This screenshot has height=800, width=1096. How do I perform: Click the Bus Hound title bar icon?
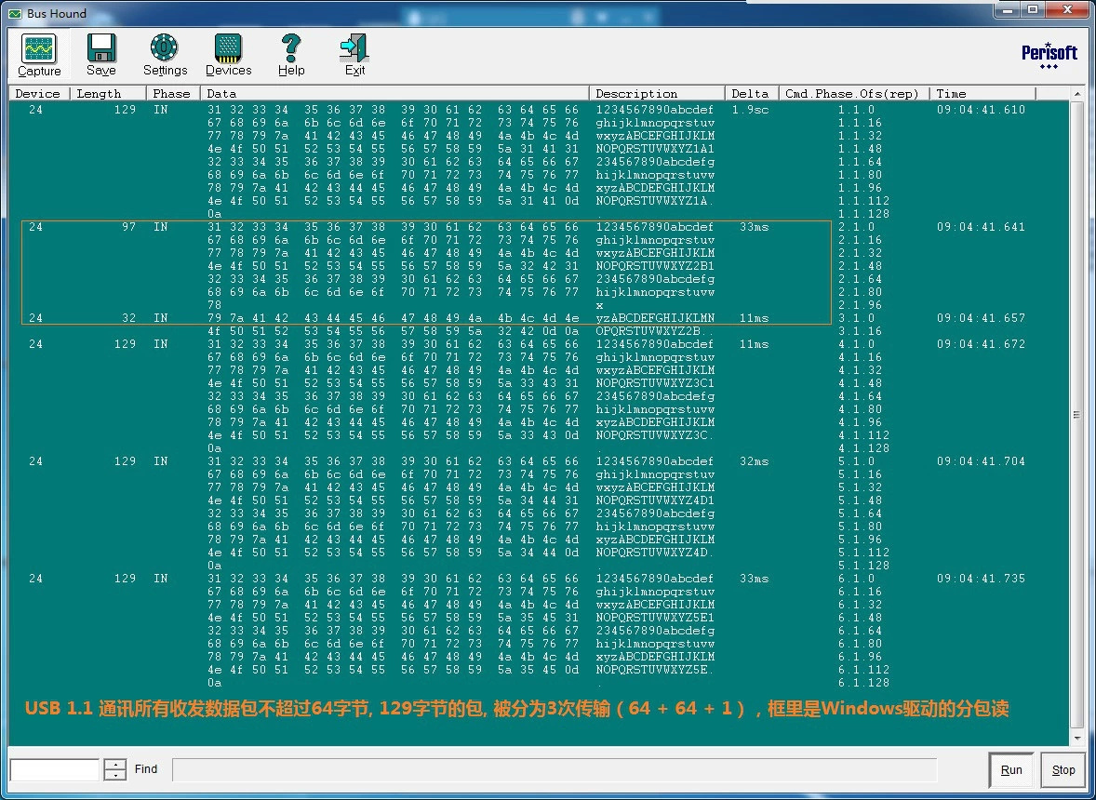coord(15,13)
